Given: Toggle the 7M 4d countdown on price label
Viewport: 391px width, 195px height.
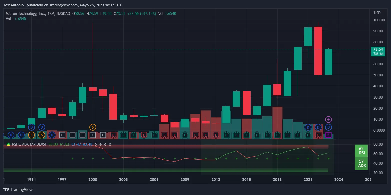Looking at the screenshot, I should (x=378, y=53).
